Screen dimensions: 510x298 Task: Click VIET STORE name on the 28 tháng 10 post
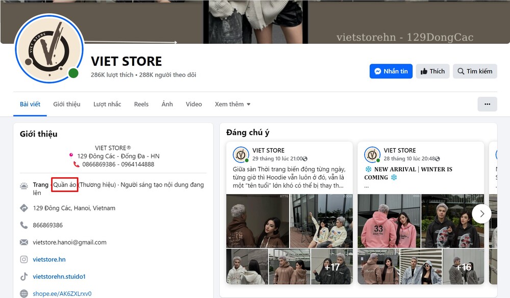pos(400,150)
